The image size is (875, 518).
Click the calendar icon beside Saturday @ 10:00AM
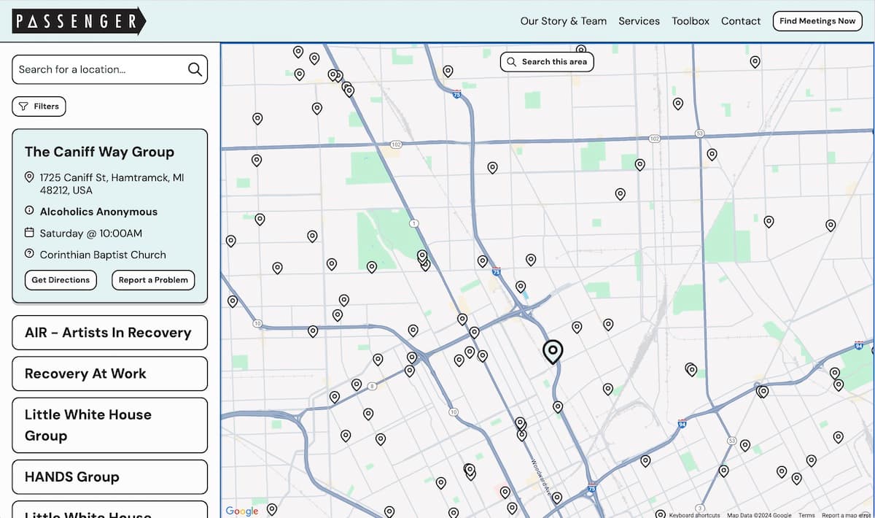(x=29, y=233)
